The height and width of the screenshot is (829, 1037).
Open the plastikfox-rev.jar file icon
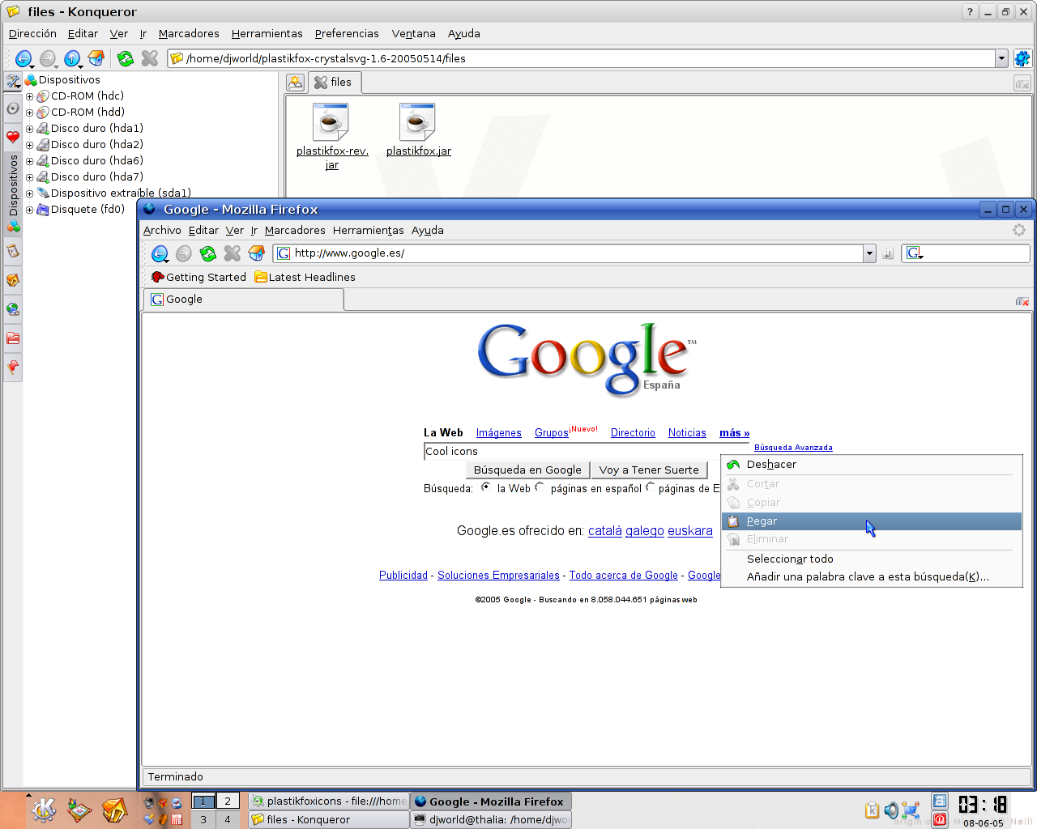coord(331,121)
